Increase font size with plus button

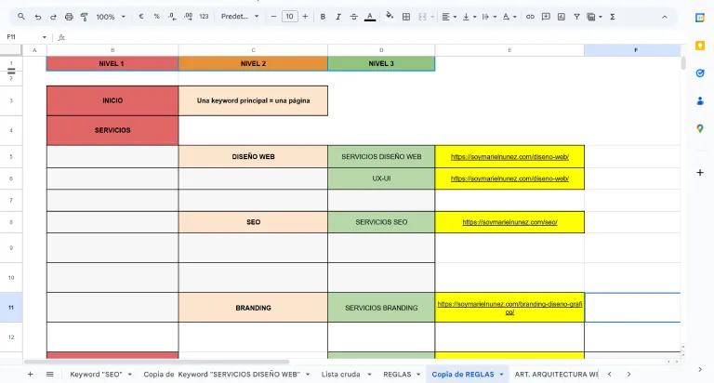[305, 17]
